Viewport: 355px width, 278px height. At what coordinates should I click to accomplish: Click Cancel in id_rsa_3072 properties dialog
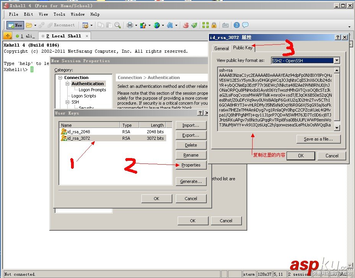[332, 156]
